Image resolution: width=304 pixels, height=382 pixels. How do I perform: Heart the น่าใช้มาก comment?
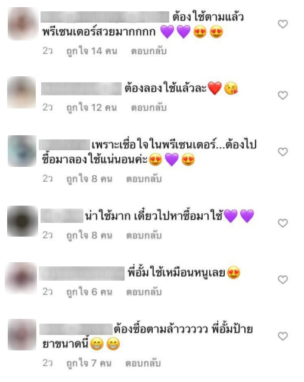(283, 223)
